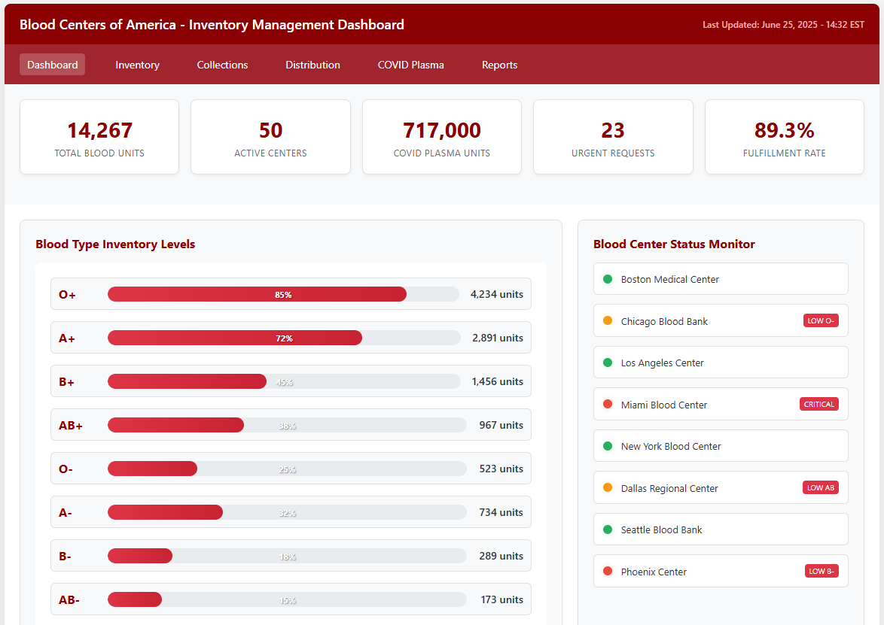
Task: Click the LOW AB badge on Dallas Regional Center
Action: [820, 488]
